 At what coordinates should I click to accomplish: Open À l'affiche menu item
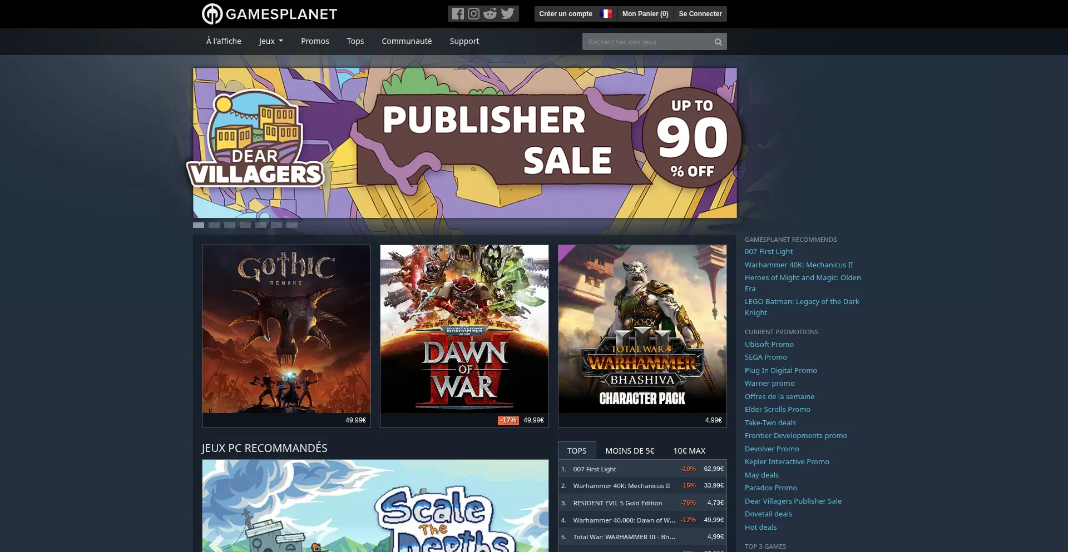(224, 41)
